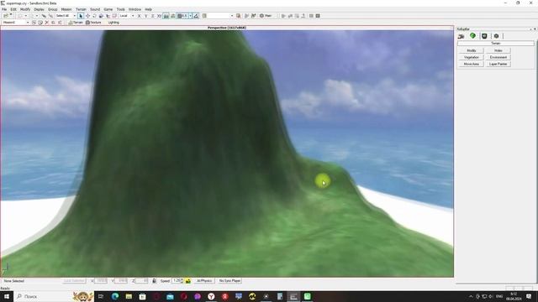Open the Help menu
The image size is (538, 302).
[x=148, y=9]
